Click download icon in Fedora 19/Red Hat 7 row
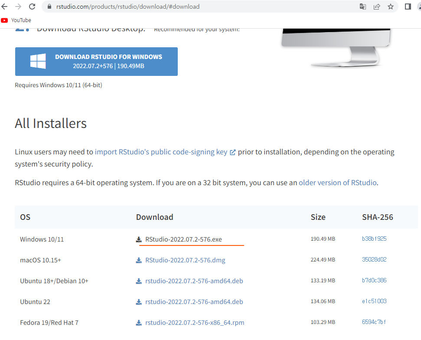Screen dimensions: 421x340 (x=139, y=323)
